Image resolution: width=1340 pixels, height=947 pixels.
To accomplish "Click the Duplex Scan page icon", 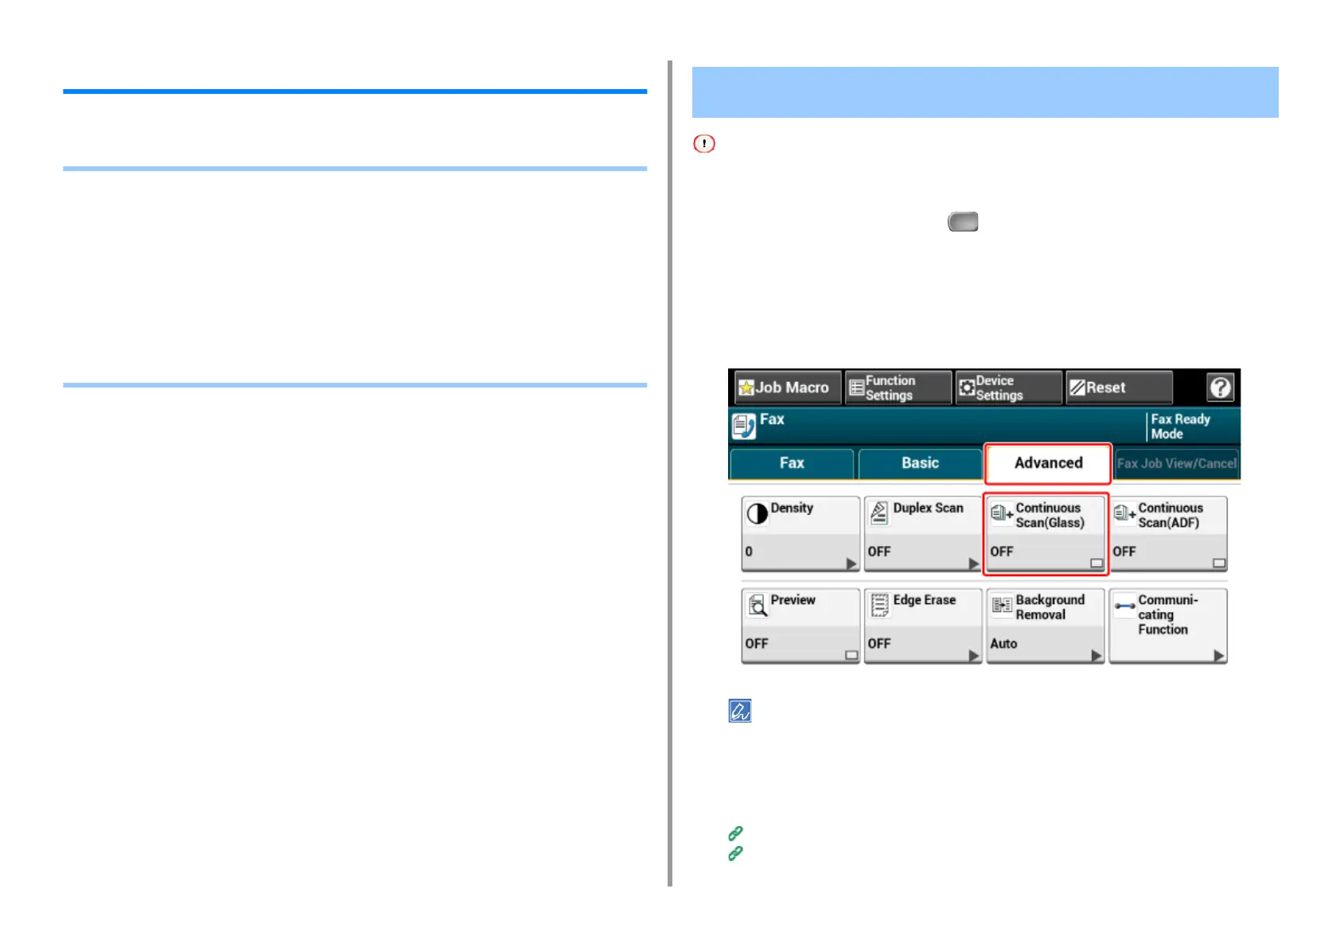I will (x=879, y=513).
